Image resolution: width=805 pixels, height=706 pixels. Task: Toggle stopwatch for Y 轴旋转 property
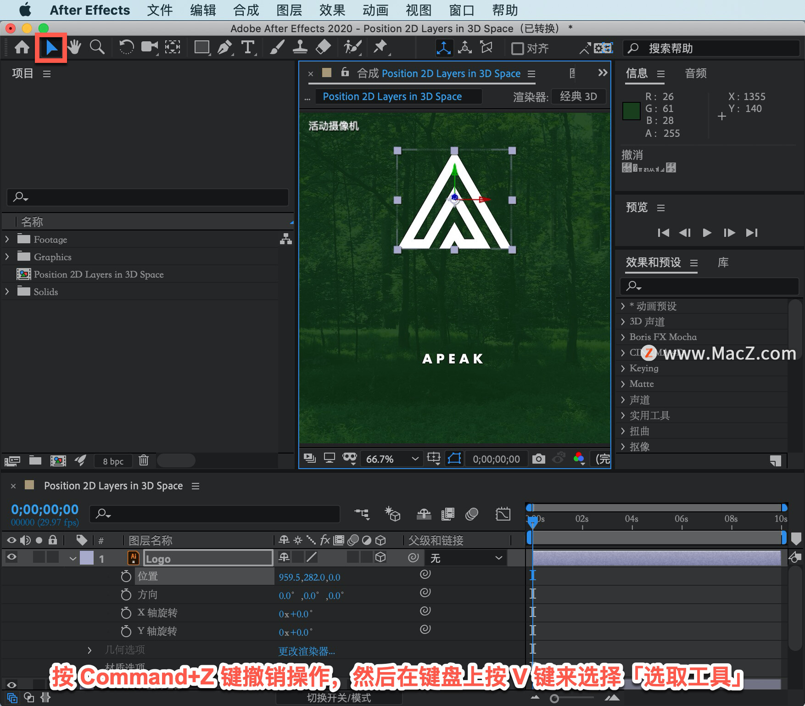click(126, 632)
